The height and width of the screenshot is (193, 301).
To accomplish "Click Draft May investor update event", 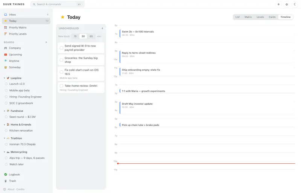I will (207, 108).
